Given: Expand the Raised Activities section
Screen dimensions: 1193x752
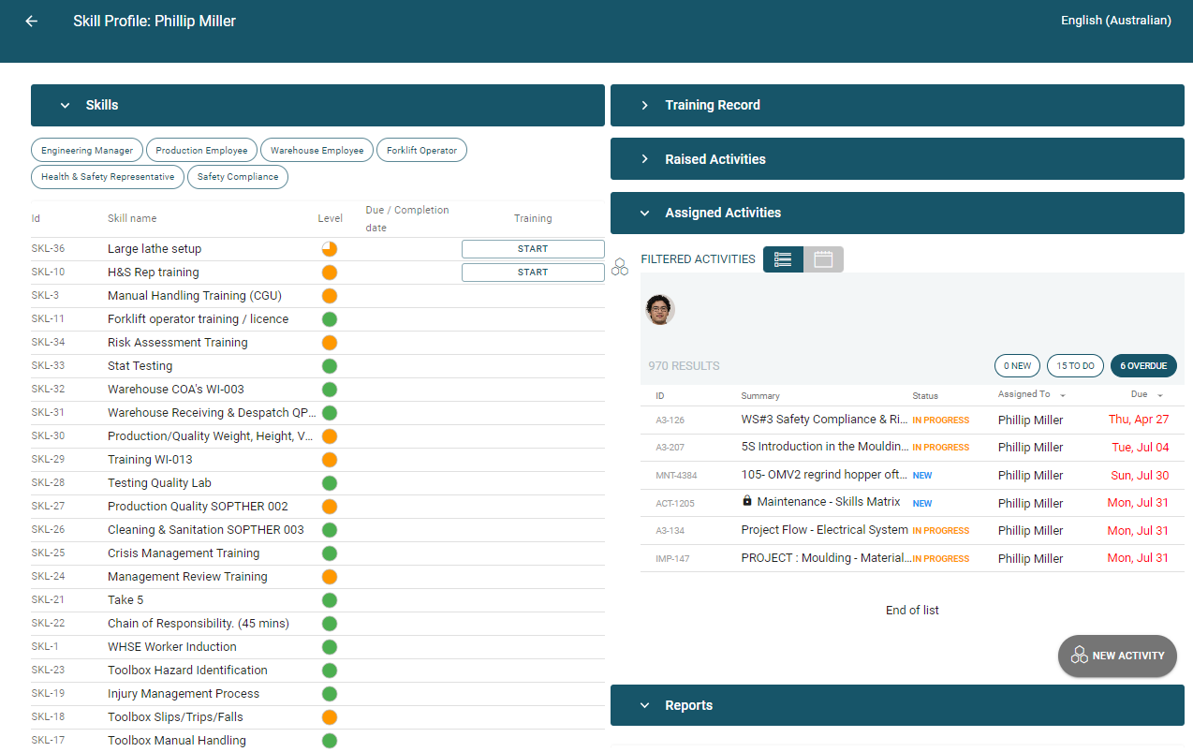Looking at the screenshot, I should tap(645, 159).
